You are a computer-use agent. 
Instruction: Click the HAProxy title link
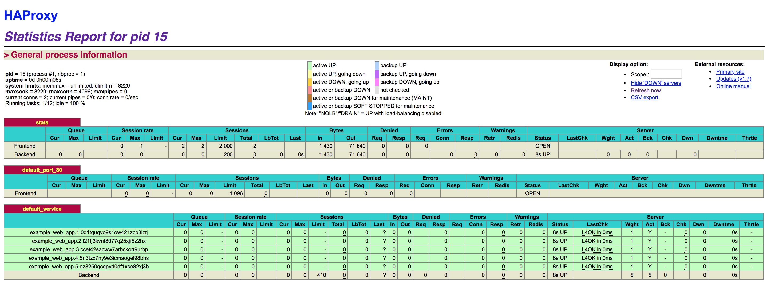(31, 15)
